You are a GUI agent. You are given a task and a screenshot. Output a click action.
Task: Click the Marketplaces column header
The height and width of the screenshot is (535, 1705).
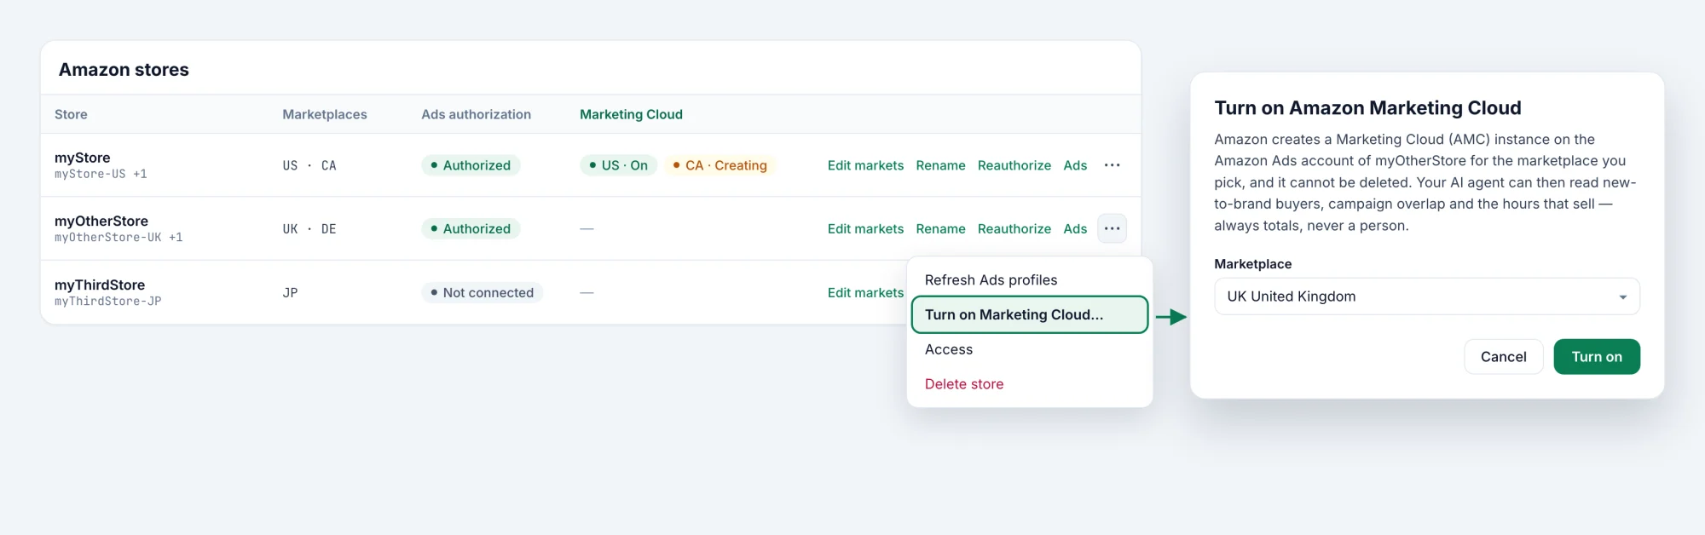pos(325,114)
